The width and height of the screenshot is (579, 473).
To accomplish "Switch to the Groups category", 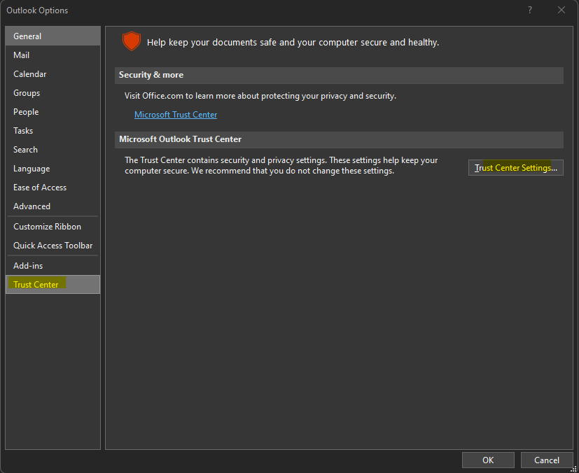I will (53, 93).
